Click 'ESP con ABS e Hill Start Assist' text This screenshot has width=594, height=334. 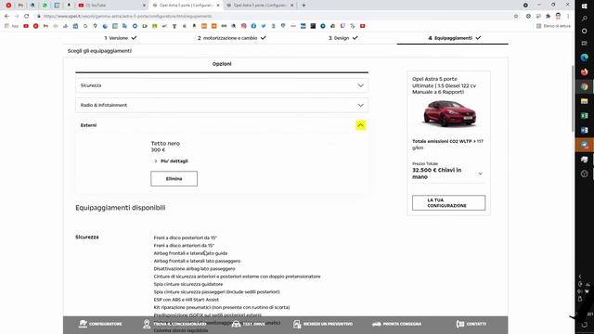click(x=186, y=300)
